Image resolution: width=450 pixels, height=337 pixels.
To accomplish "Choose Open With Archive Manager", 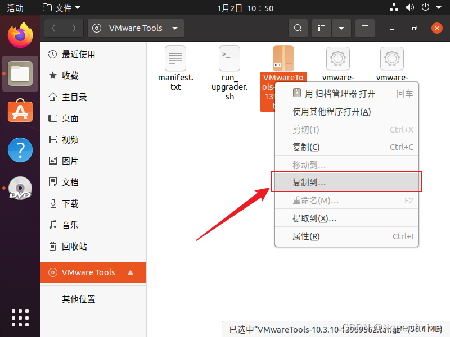I will coord(346,93).
